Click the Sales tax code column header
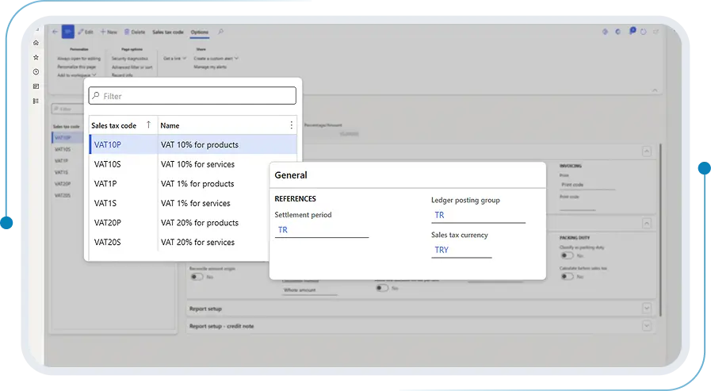 point(114,125)
